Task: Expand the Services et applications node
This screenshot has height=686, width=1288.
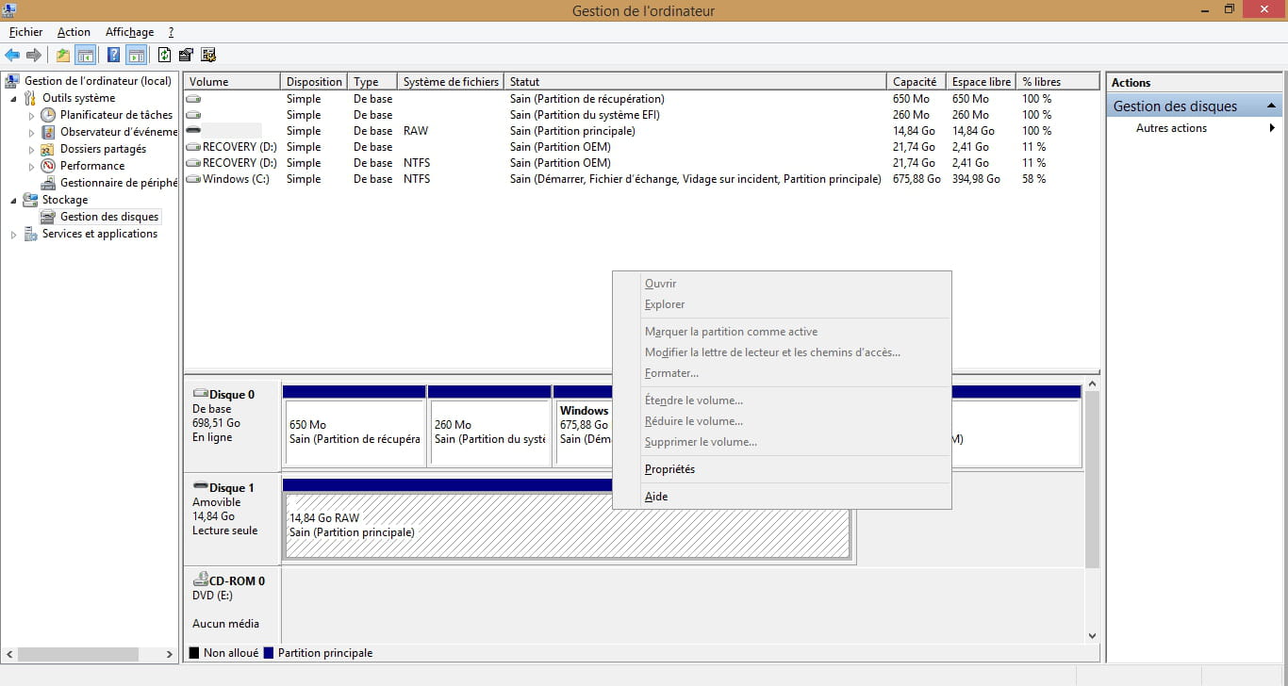Action: [13, 235]
